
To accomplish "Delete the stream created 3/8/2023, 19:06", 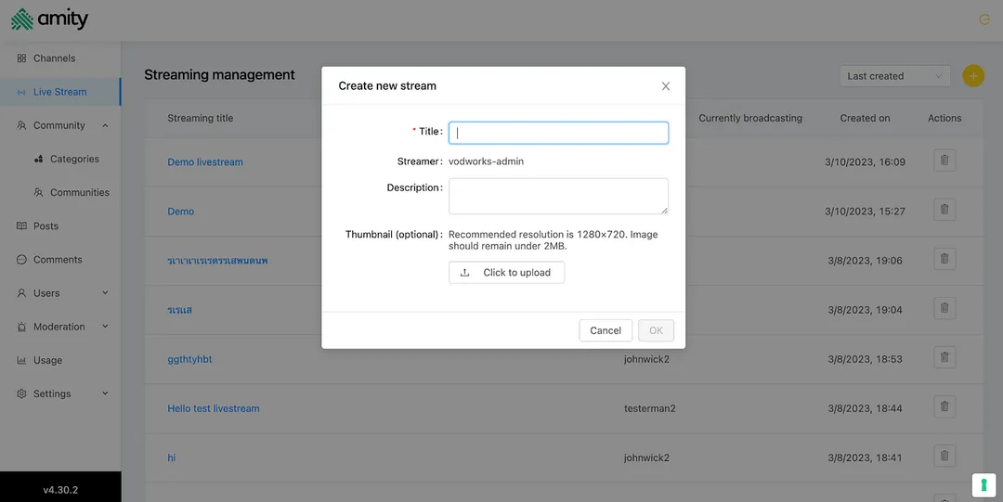I will 944,259.
